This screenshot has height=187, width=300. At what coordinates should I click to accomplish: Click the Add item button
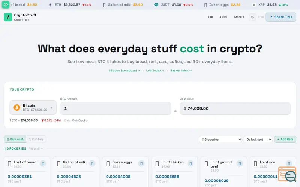point(285,139)
